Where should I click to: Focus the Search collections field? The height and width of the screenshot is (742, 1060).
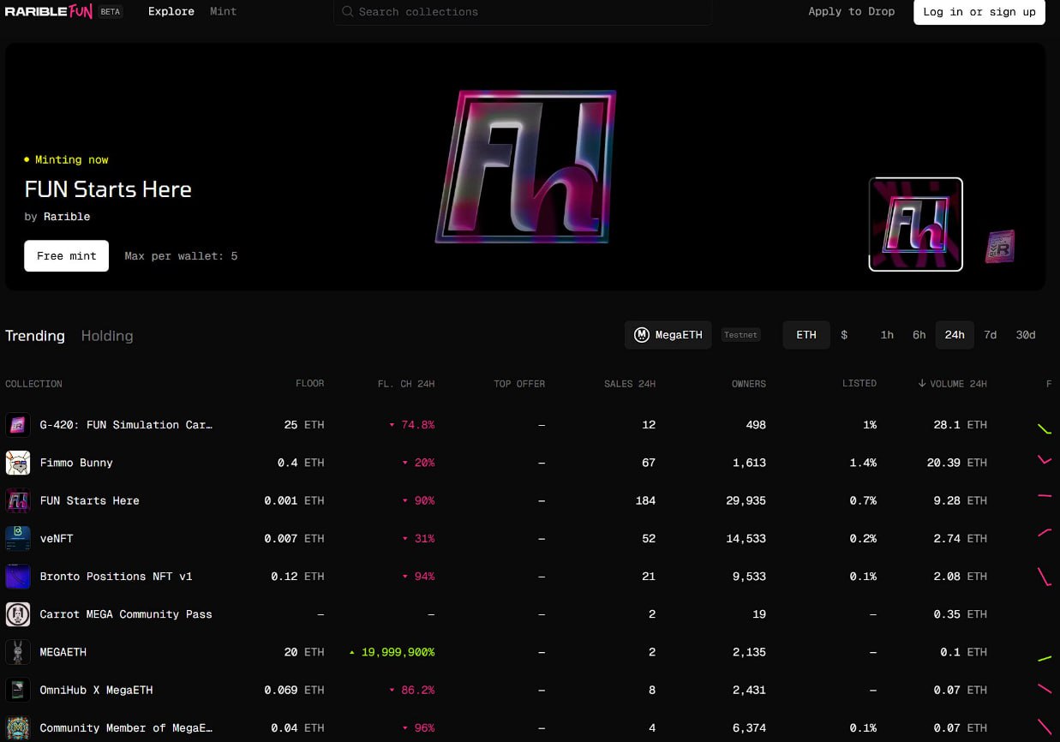point(523,12)
